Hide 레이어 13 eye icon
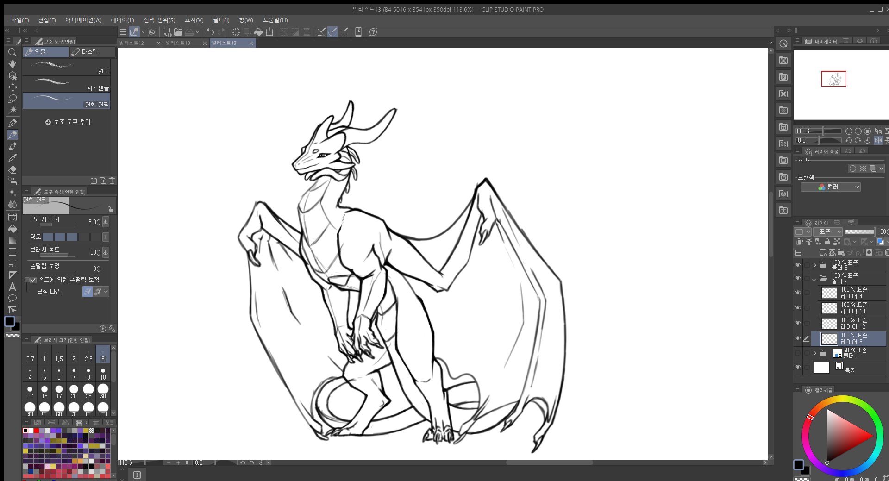The width and height of the screenshot is (889, 481). click(798, 308)
